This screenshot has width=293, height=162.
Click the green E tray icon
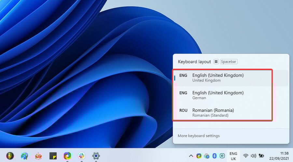click(x=222, y=156)
